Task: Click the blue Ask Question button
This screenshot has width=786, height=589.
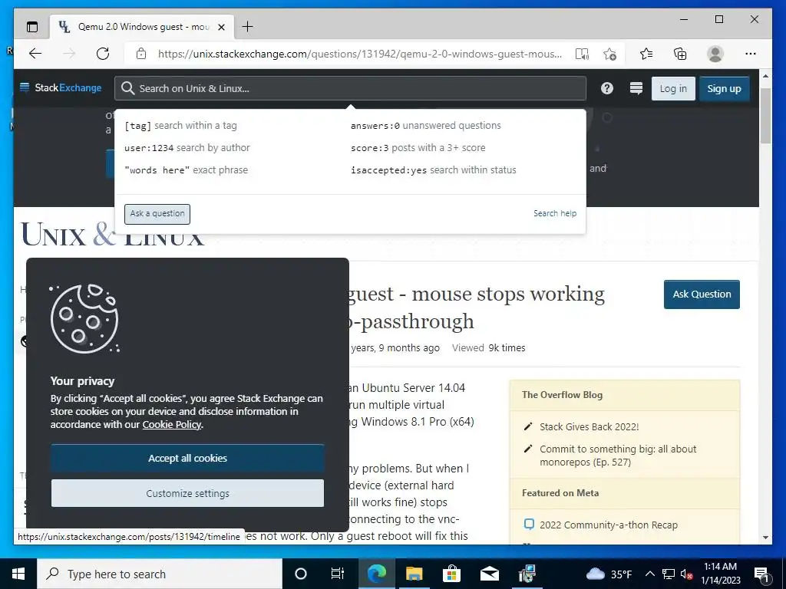Action: [x=702, y=294]
